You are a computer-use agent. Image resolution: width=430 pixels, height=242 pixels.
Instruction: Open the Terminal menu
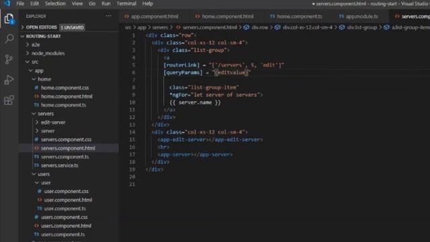click(x=126, y=3)
